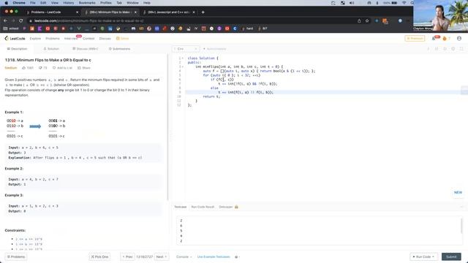
Task: Click the streak fire icon
Action: point(445,39)
